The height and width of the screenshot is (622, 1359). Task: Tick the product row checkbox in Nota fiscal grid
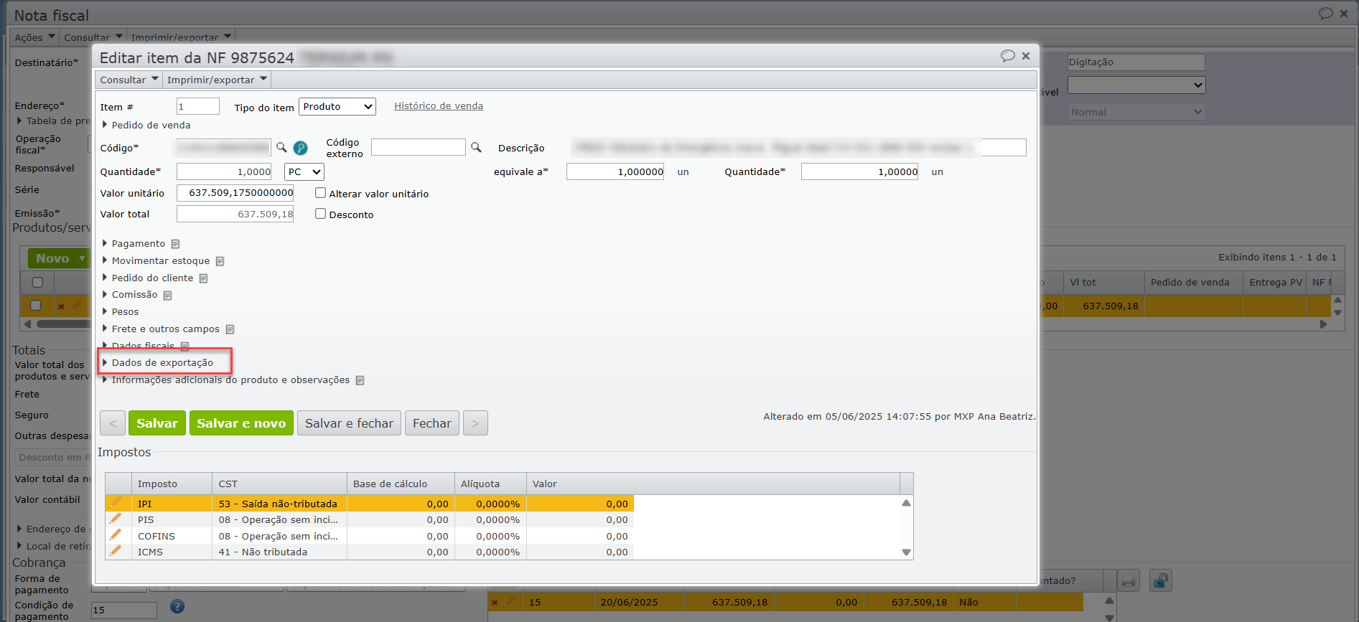pyautogui.click(x=35, y=306)
